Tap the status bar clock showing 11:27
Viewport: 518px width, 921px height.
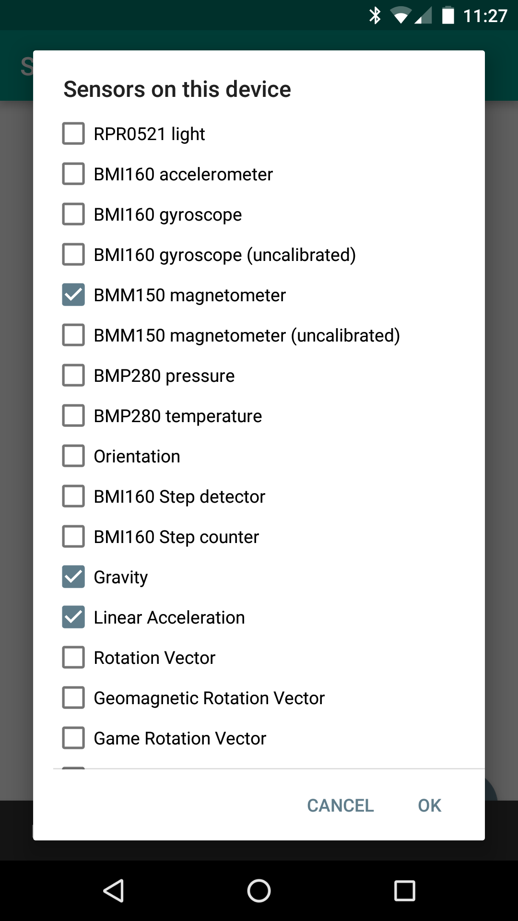(485, 16)
